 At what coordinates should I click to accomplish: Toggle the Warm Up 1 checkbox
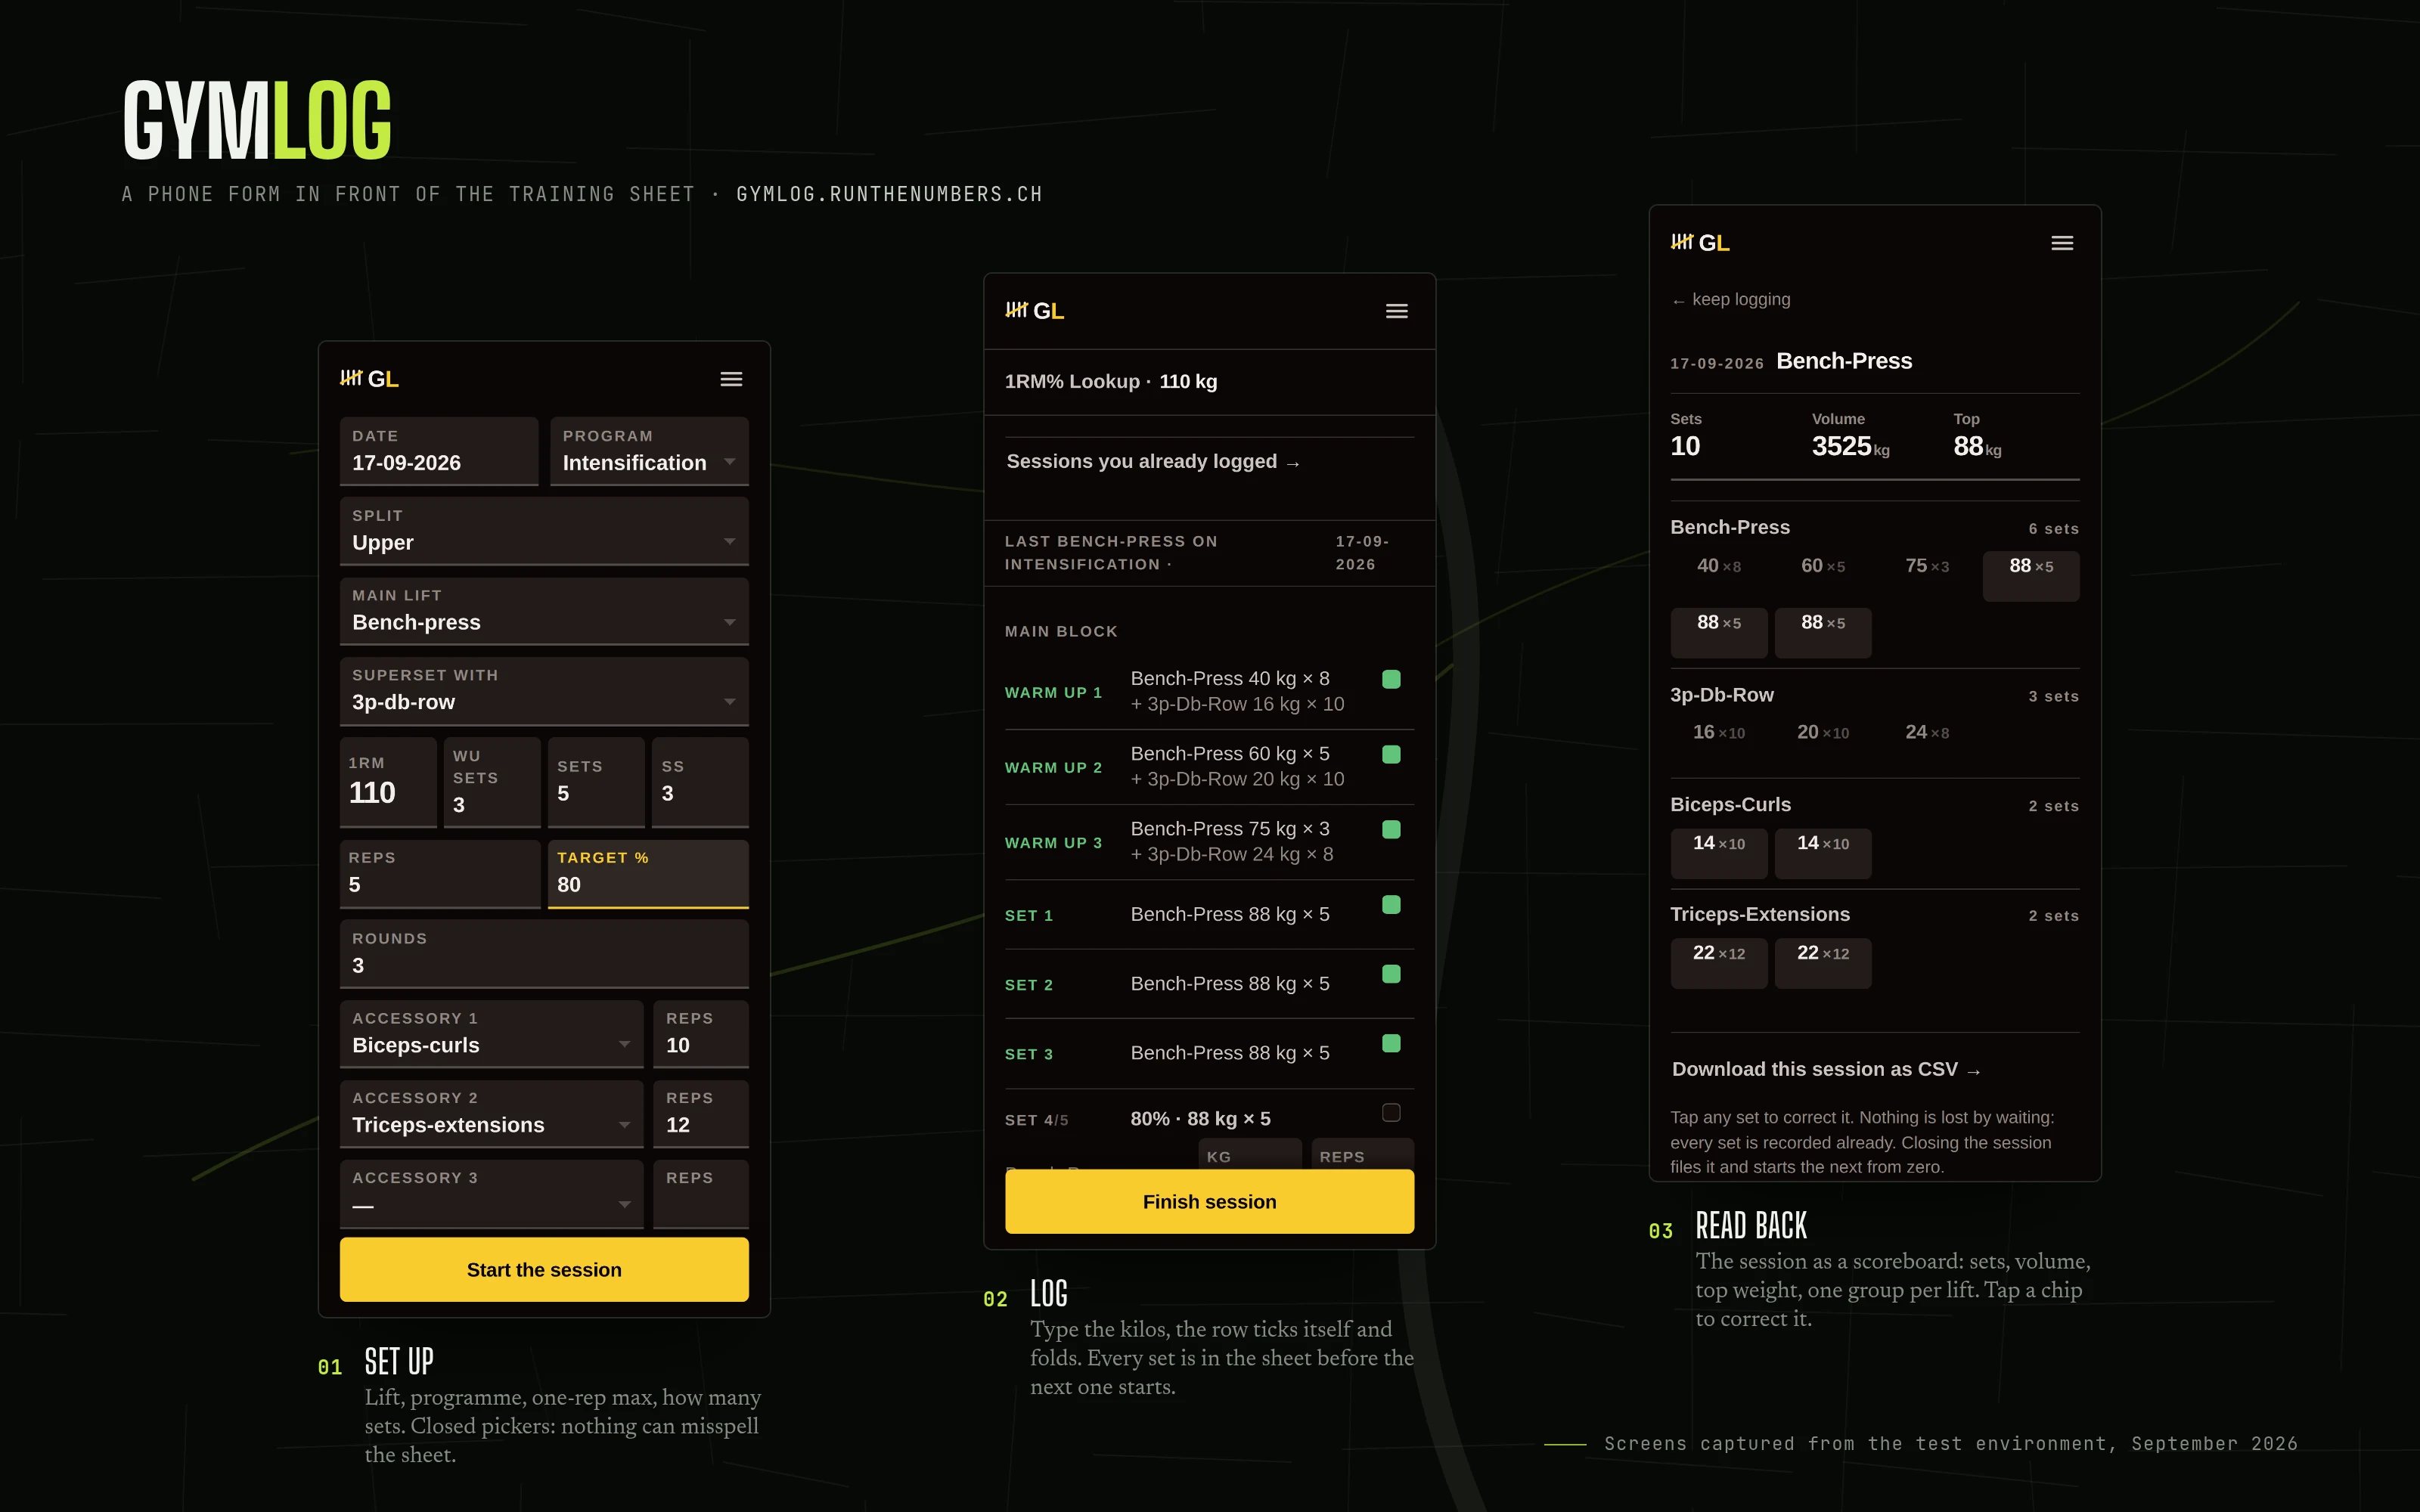click(1391, 679)
